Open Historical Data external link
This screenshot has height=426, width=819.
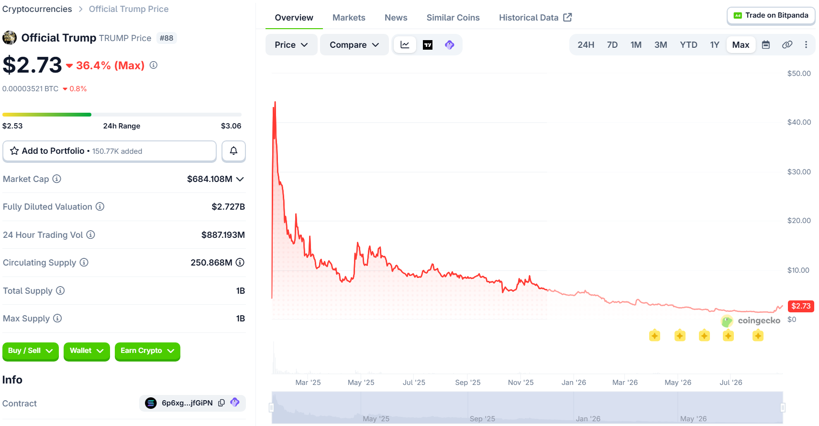[535, 18]
